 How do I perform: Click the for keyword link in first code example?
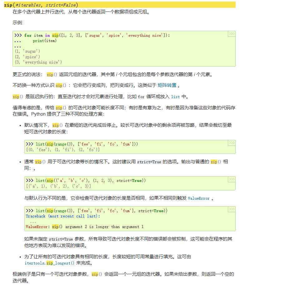point(28,35)
